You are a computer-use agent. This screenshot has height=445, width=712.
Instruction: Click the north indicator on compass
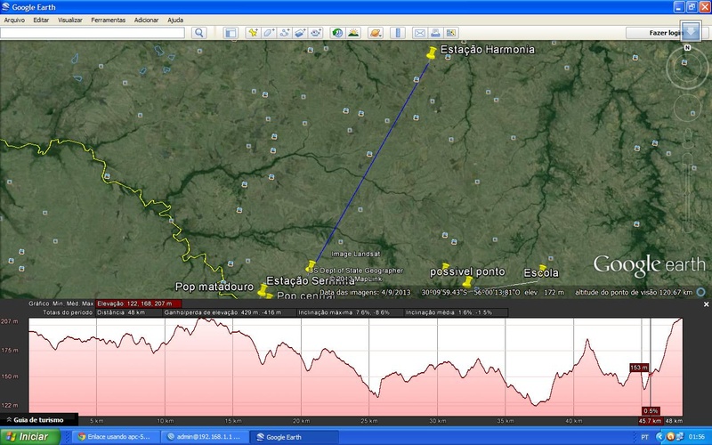(x=687, y=48)
